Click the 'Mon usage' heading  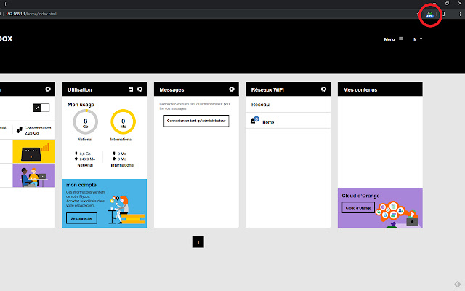(81, 105)
